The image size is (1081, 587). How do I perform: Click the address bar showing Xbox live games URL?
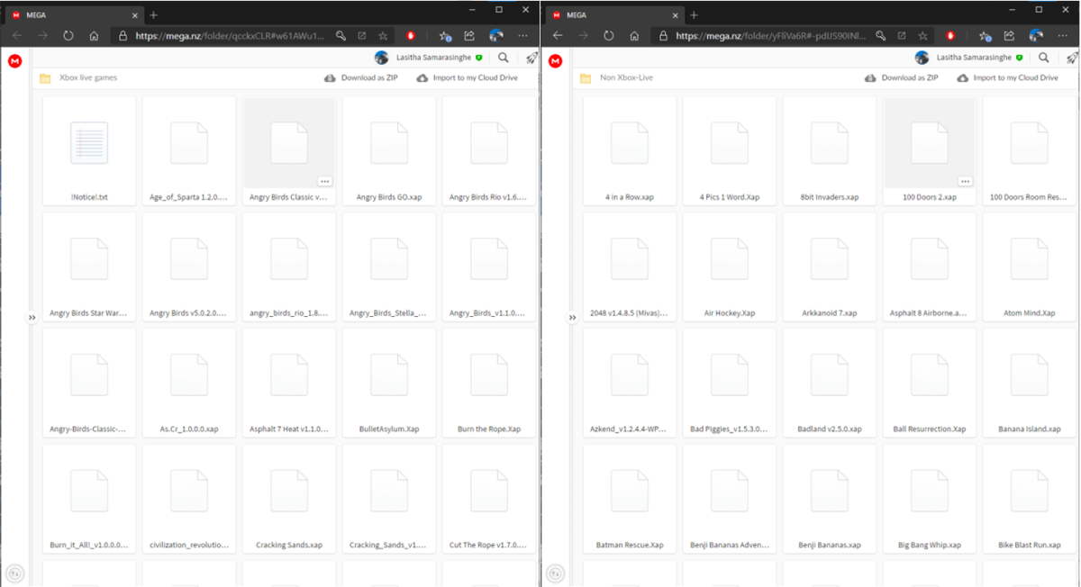pos(230,36)
